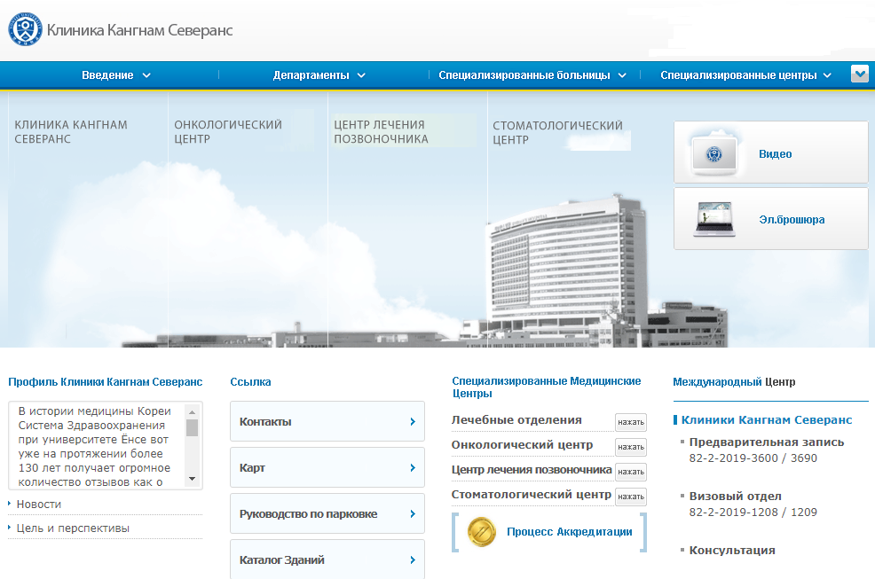The image size is (875, 579).
Task: Click the profile text box scrollbar thumb
Action: coord(192,428)
